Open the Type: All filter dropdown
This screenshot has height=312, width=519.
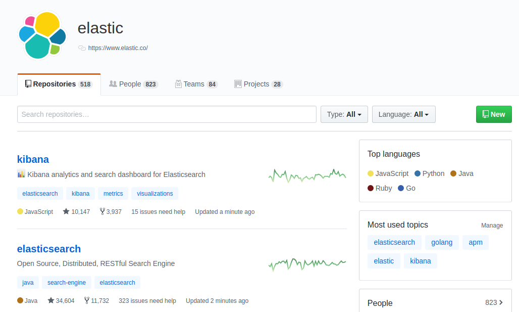pos(344,114)
